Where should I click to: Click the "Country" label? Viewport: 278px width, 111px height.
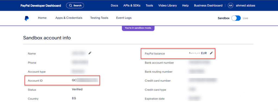33,99
